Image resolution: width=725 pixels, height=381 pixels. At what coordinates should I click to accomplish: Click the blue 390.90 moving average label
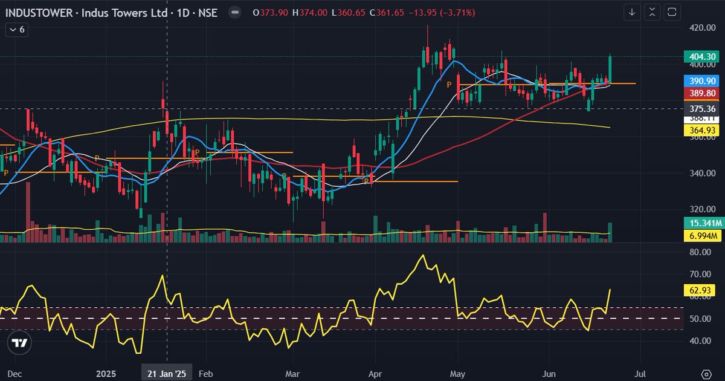click(703, 81)
